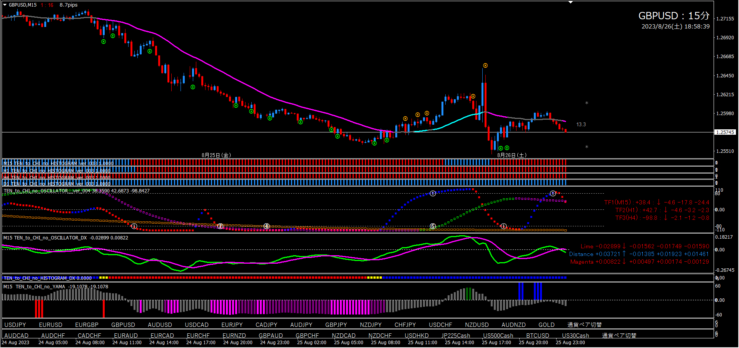Load the US30Cash index
Screen dimensions: 739x348
coord(575,336)
